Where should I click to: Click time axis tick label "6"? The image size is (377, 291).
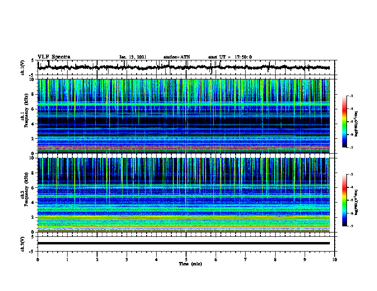pos(216,260)
